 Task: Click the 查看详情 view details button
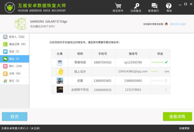click(x=178, y=116)
